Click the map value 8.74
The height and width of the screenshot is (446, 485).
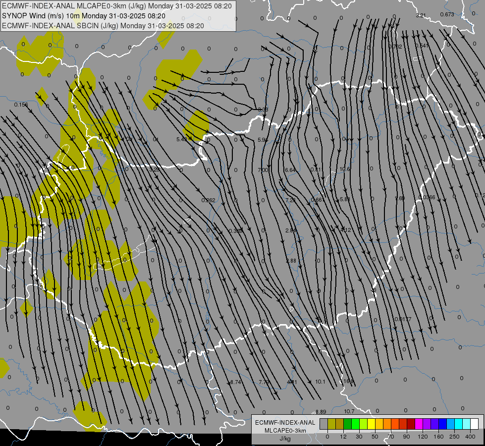coord(236,382)
